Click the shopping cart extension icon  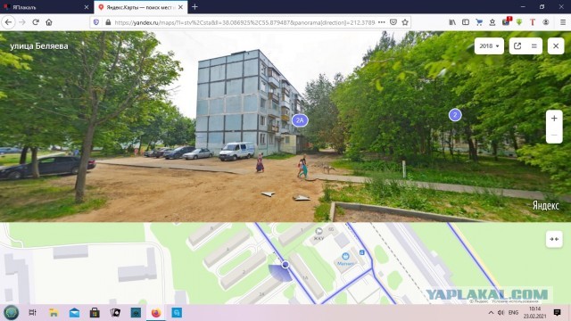point(479,22)
